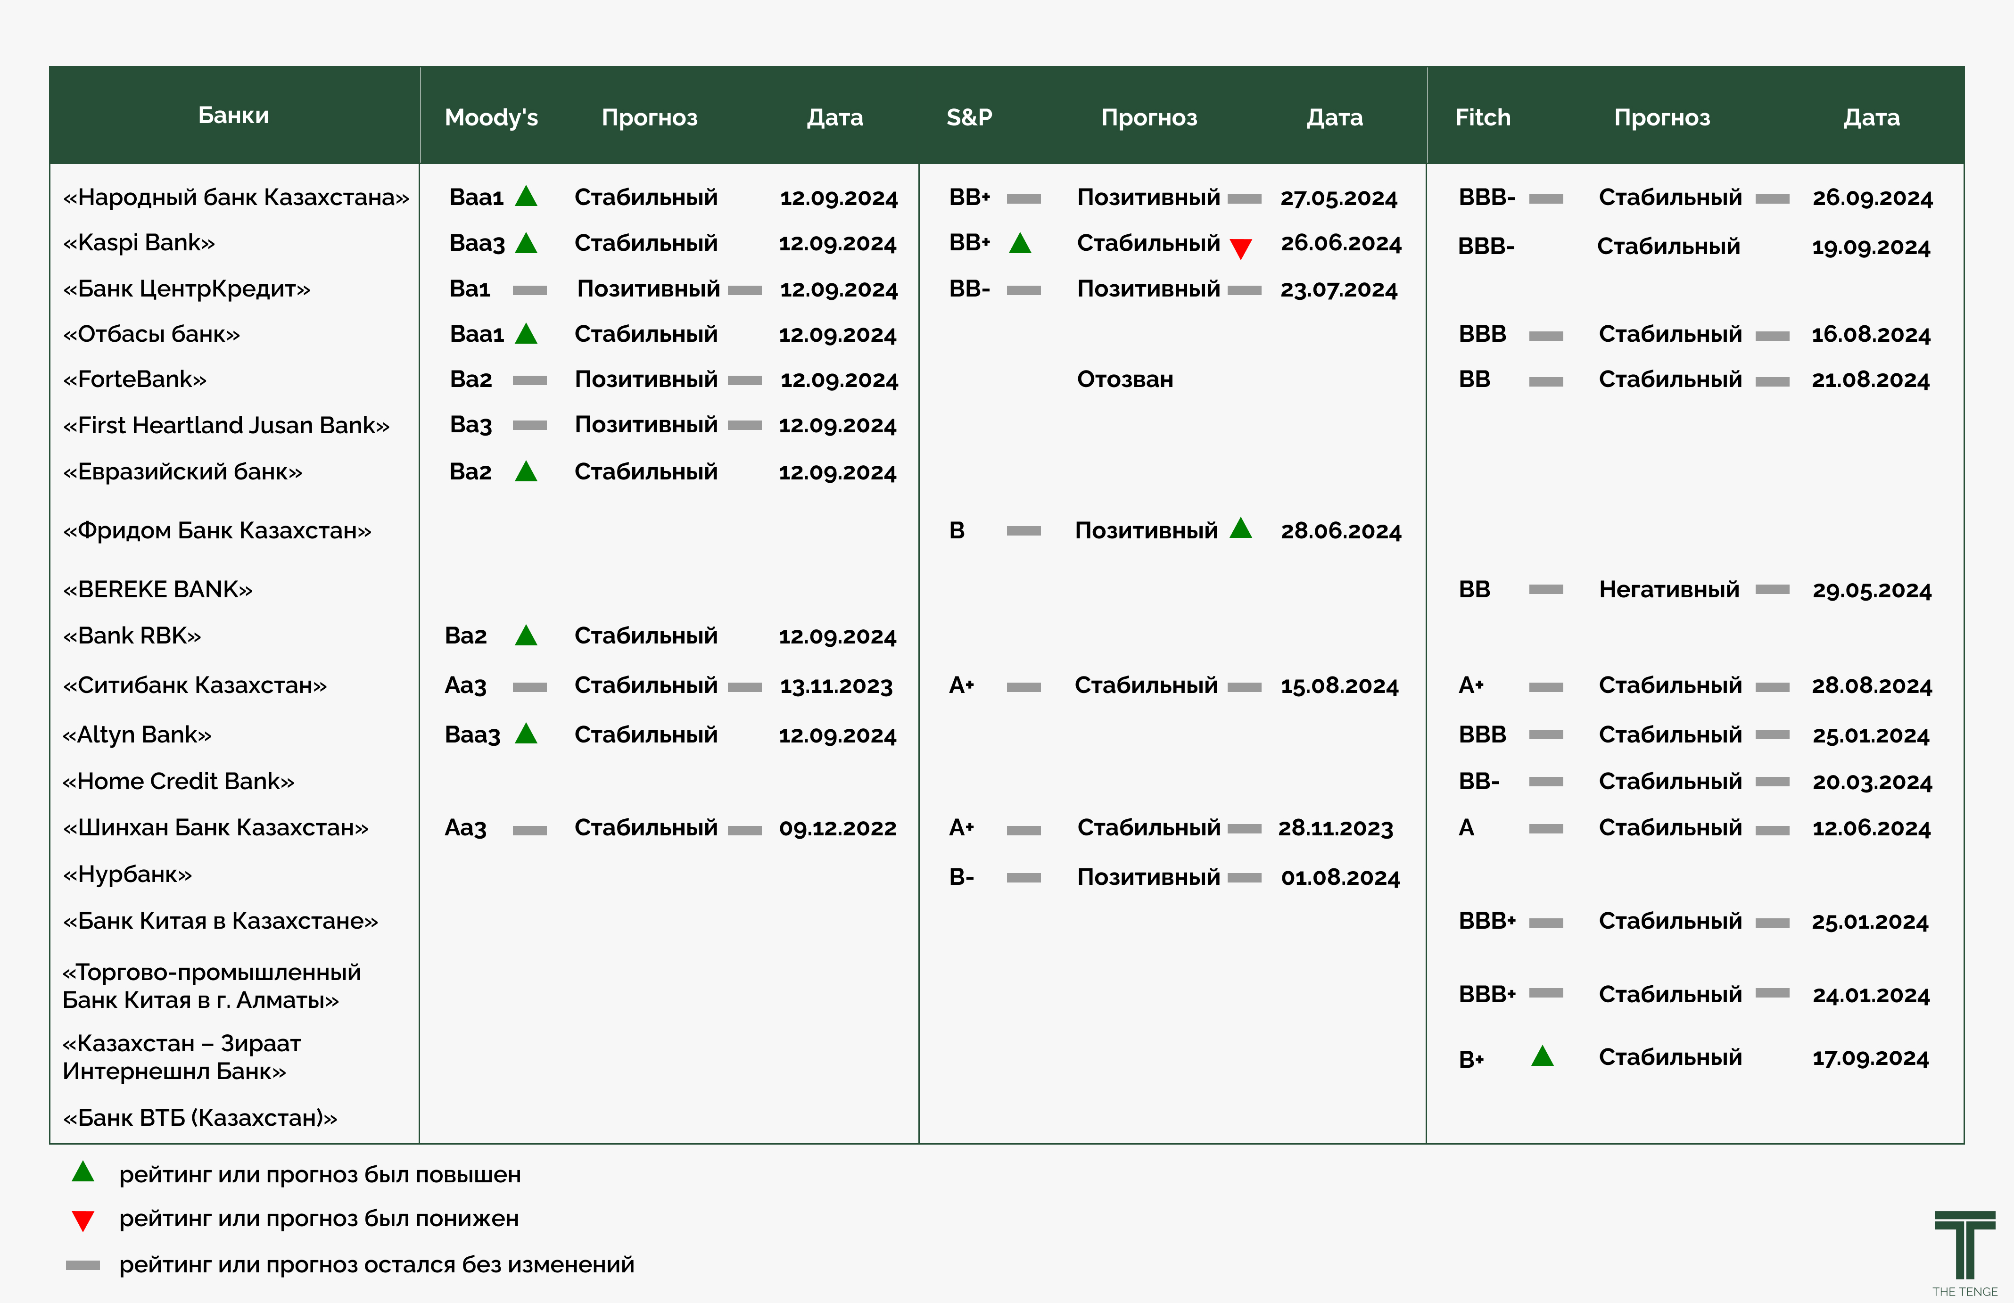Screen dimensions: 2014x1303
Task: Click the Moody's column header
Action: (492, 117)
